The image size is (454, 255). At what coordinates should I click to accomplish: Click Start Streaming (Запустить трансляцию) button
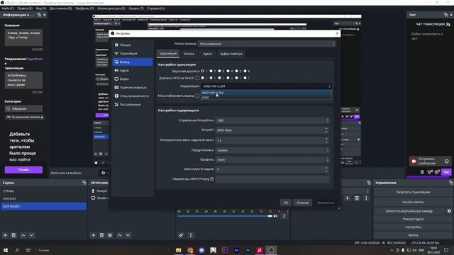pyautogui.click(x=413, y=192)
